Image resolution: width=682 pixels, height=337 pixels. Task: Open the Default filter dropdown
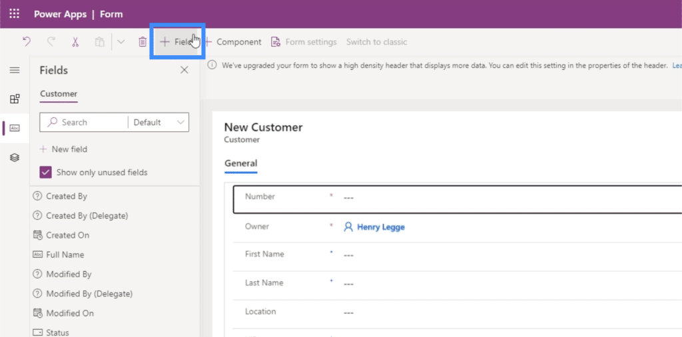click(x=159, y=122)
